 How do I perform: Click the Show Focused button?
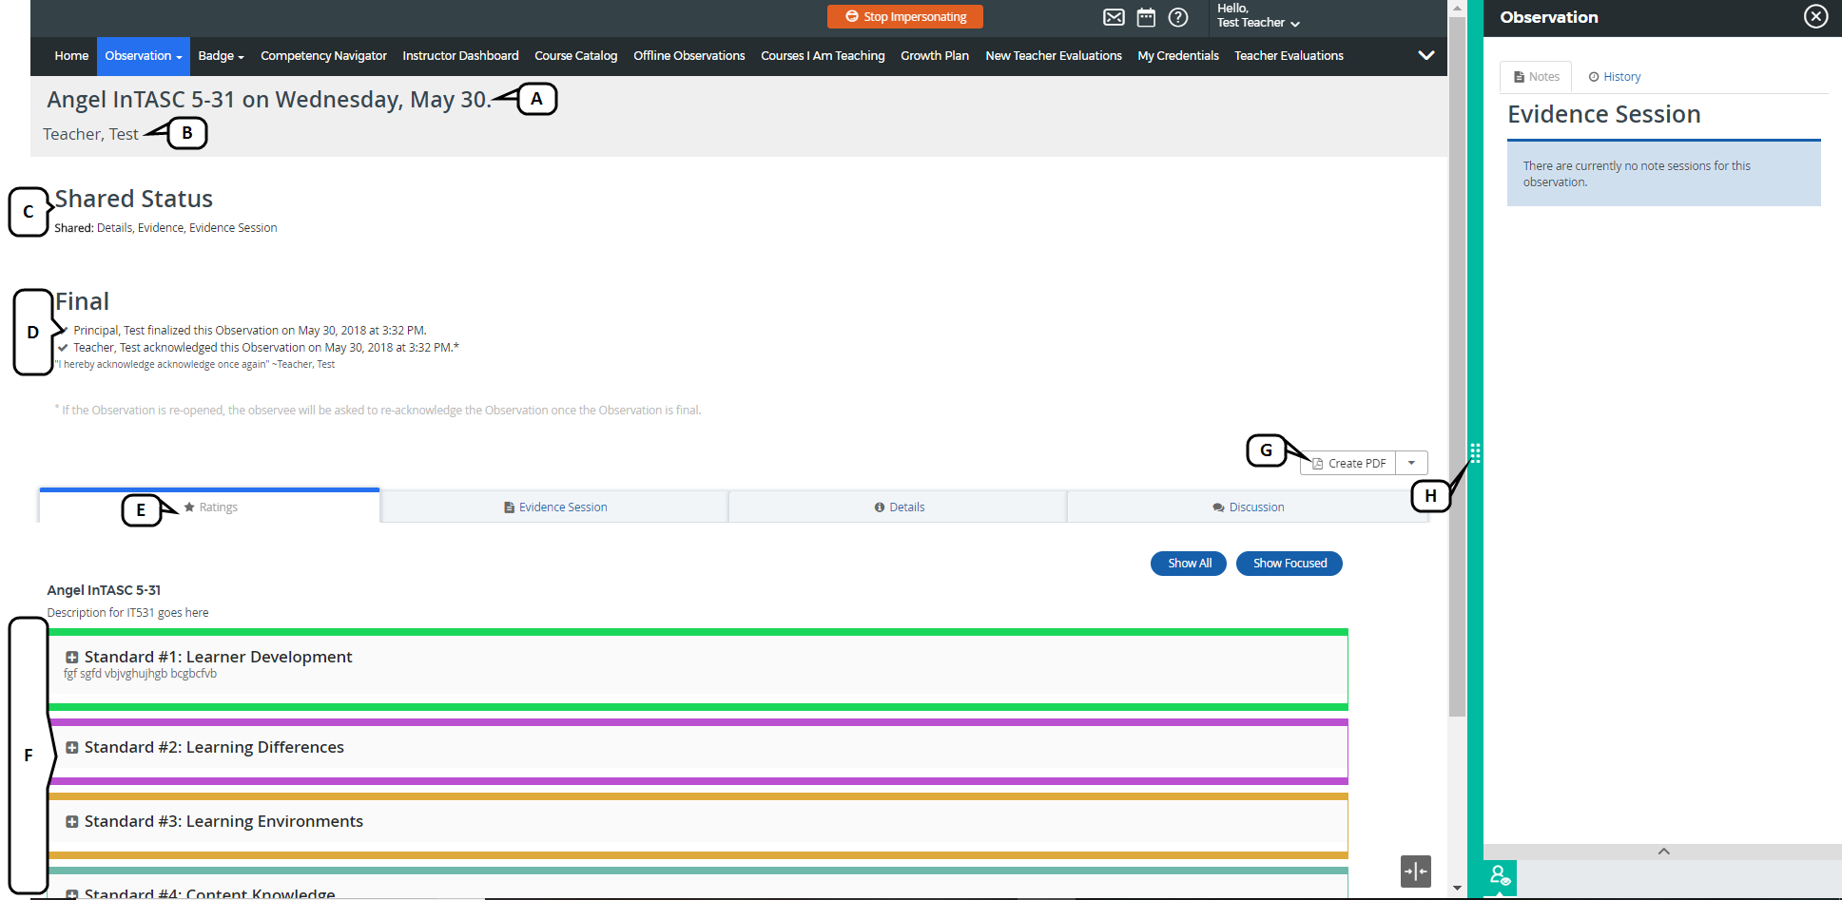coord(1289,564)
